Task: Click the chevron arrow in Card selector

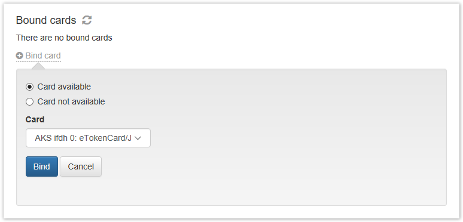Action: [x=138, y=138]
